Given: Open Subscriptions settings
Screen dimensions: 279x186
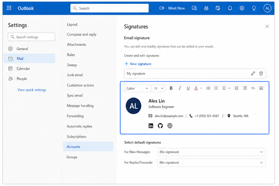Looking at the screenshot, I should 77,137.
